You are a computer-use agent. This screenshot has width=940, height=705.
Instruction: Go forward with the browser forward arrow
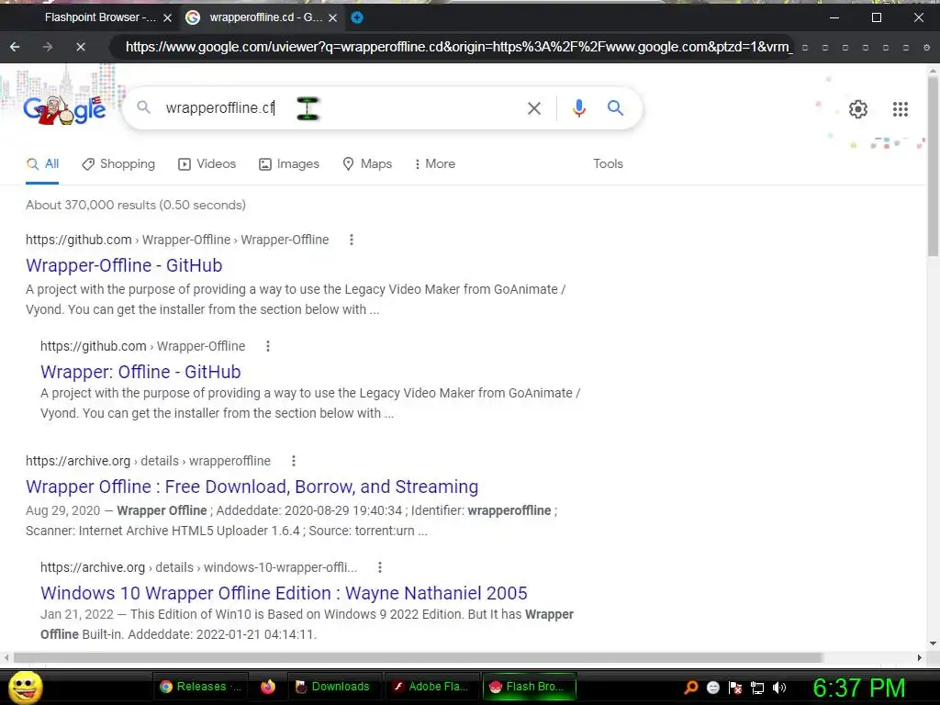(48, 47)
